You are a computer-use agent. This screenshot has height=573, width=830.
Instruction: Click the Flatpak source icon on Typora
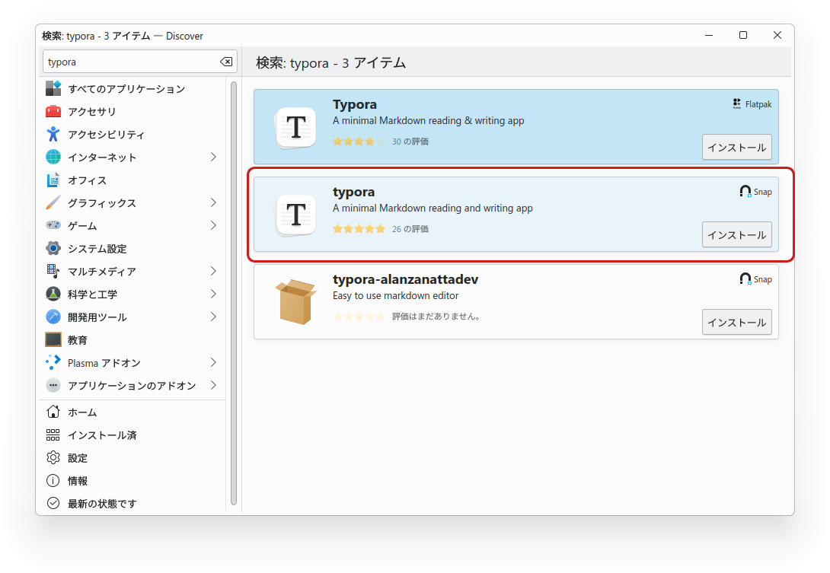click(737, 103)
